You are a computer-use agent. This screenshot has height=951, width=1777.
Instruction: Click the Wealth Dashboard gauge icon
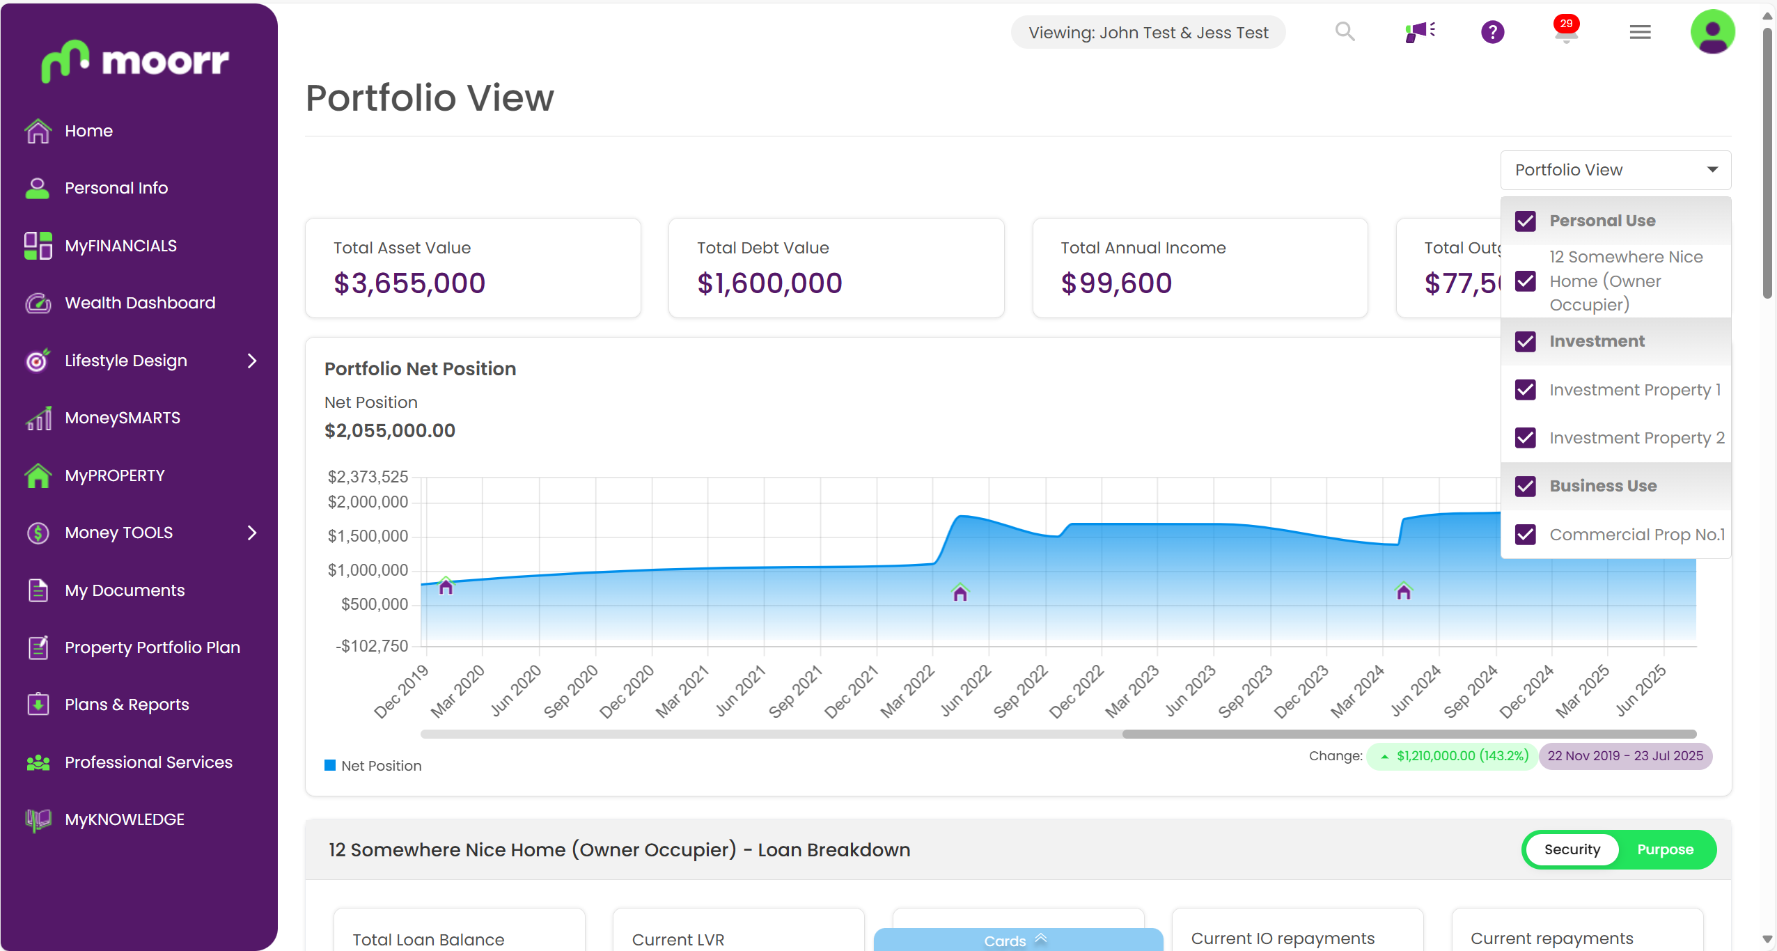click(38, 303)
